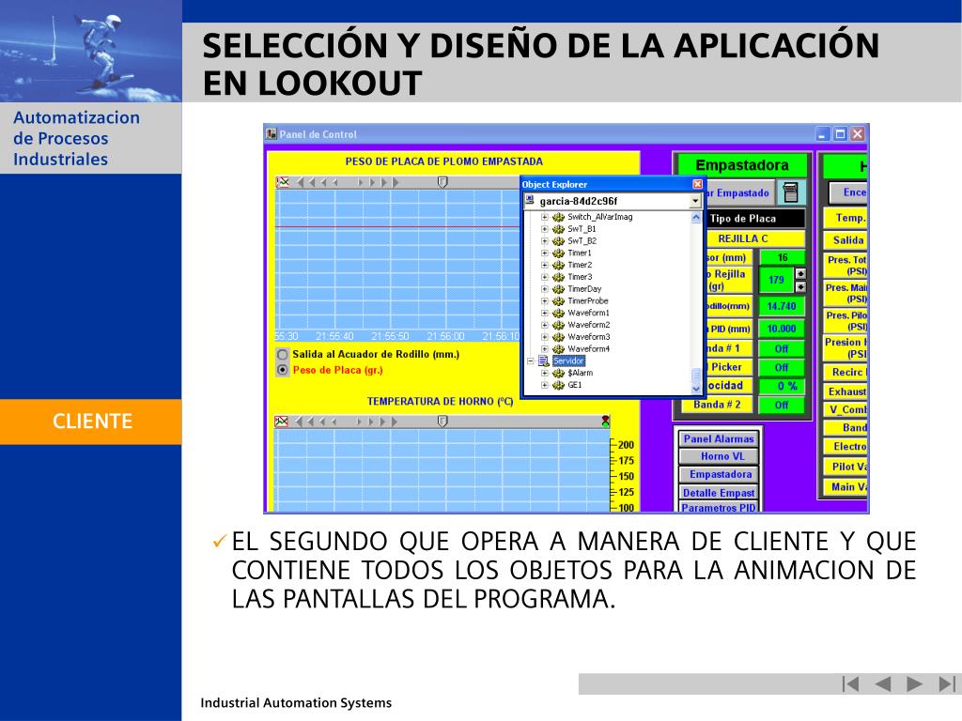Image resolution: width=962 pixels, height=721 pixels.
Task: Click the object icon beside Waveform4
Action: (x=558, y=349)
